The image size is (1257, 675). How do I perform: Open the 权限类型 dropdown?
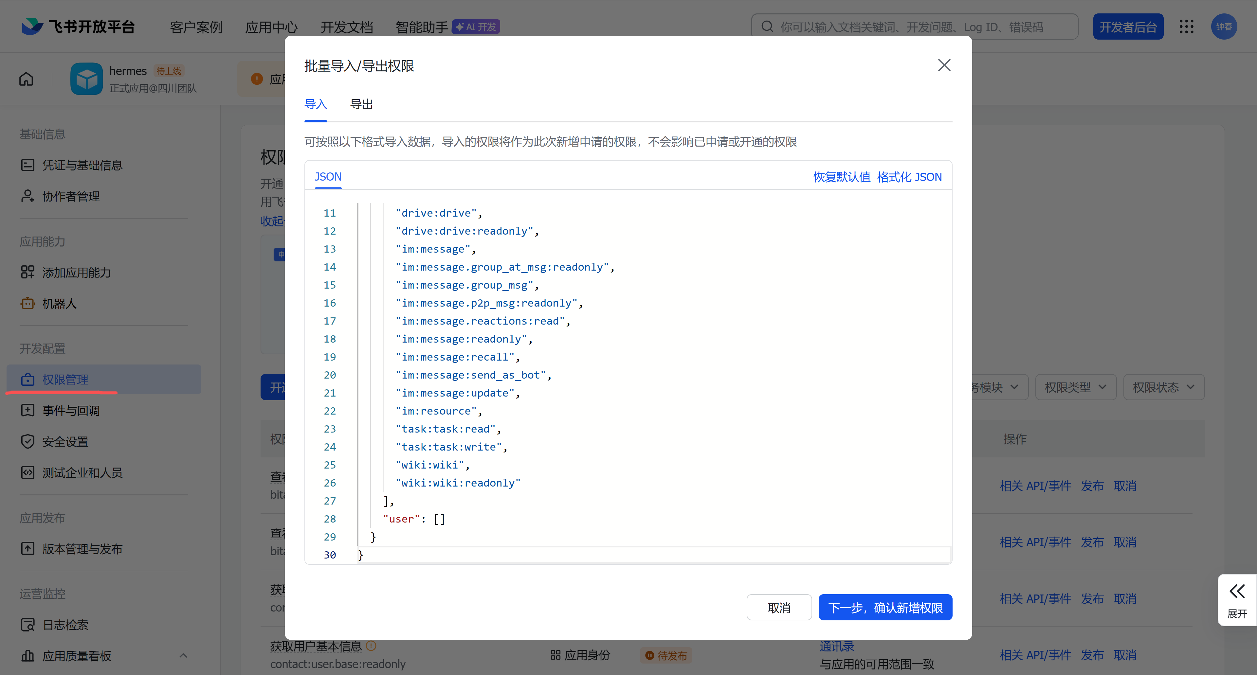point(1075,387)
